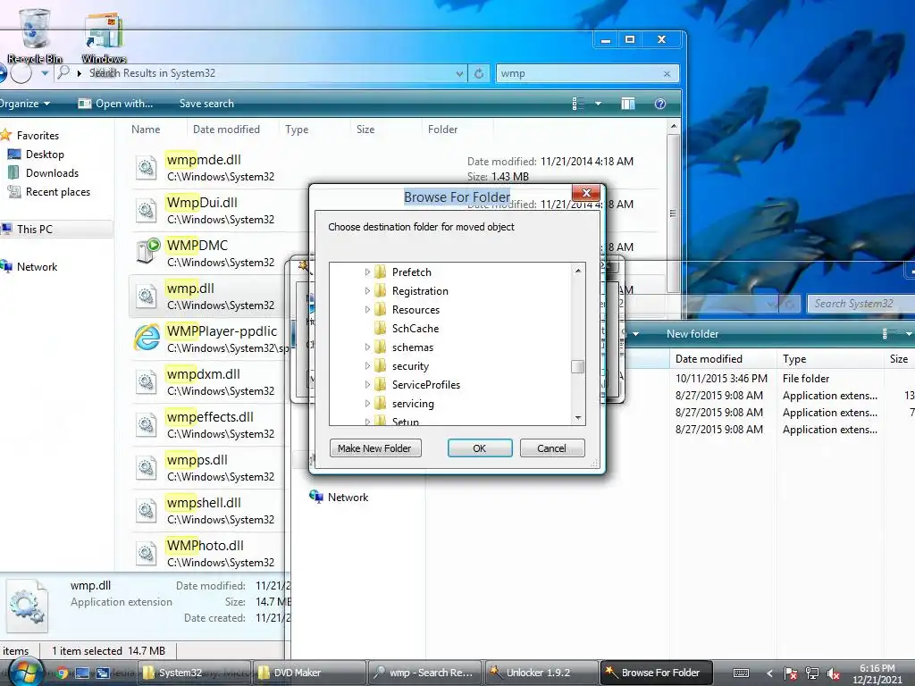This screenshot has height=686, width=915.
Task: Select the SchCache folder in the tree
Action: coord(407,329)
